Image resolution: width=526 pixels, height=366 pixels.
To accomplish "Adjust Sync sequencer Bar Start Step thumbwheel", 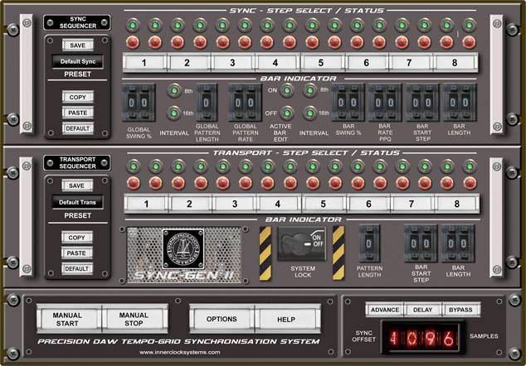I will pos(422,103).
